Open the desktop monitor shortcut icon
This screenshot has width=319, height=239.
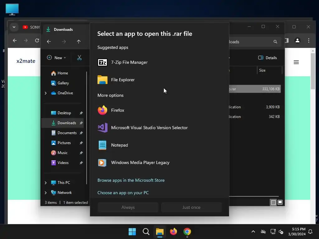[x=12, y=9]
